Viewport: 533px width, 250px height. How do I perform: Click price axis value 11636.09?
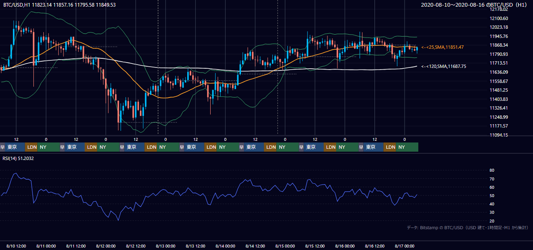[499, 72]
